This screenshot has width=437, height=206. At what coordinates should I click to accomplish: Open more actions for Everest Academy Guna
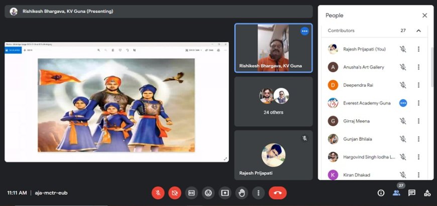click(418, 103)
